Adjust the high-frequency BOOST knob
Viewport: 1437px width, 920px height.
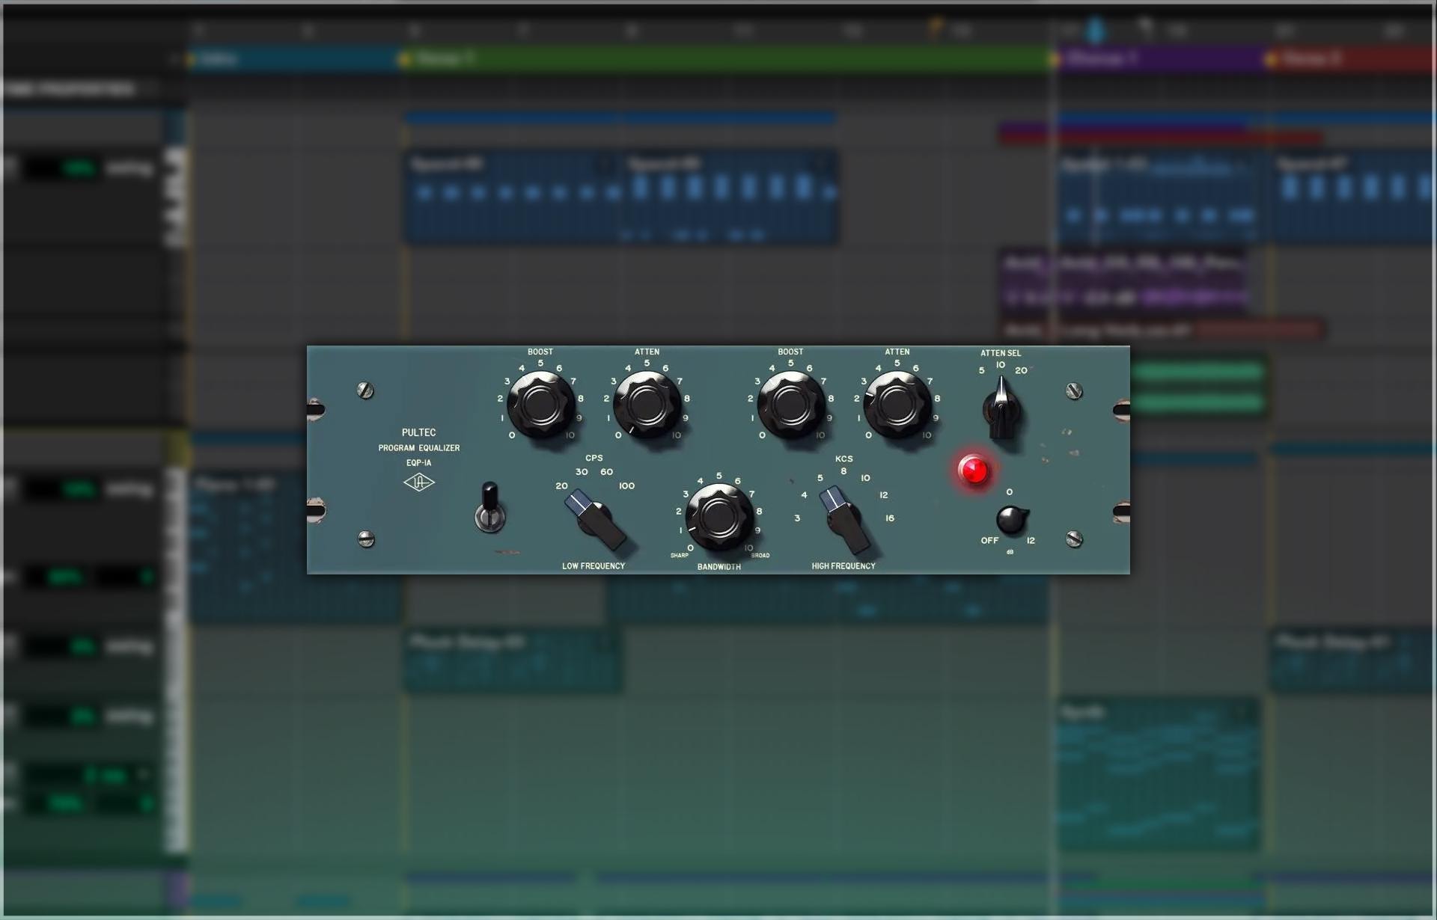791,404
